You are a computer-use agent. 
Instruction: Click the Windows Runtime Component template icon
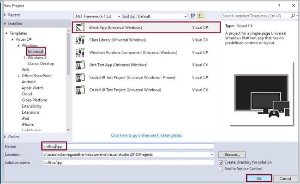coord(80,52)
